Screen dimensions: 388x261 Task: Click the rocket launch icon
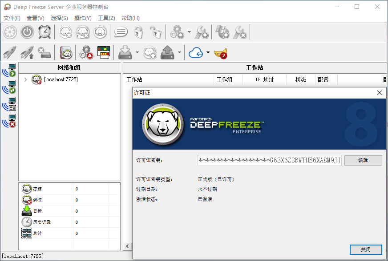coord(10,52)
